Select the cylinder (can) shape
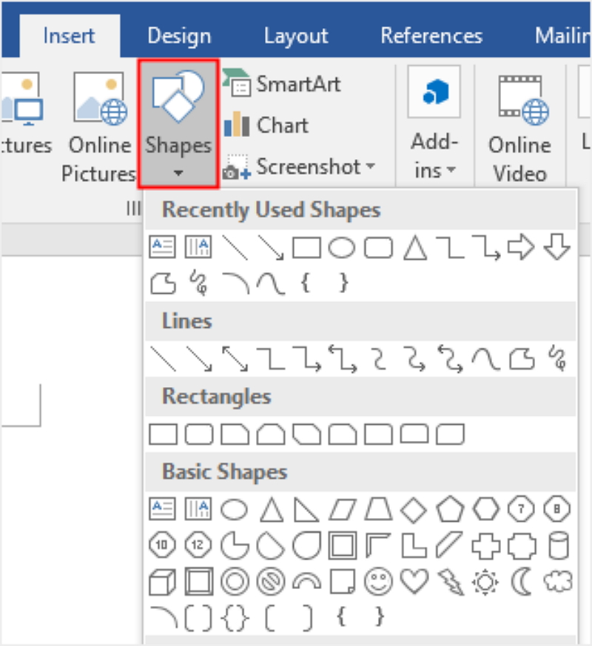The image size is (592, 646). click(557, 546)
